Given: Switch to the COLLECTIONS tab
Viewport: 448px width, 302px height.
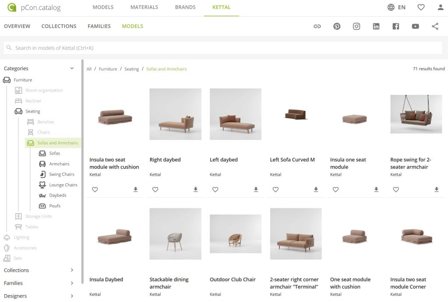Looking at the screenshot, I should coord(59,26).
